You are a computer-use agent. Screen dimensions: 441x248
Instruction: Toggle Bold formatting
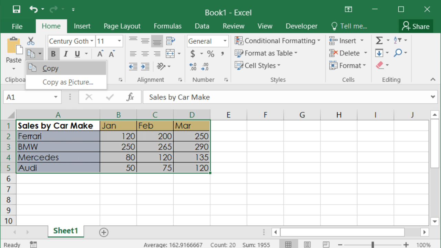point(53,54)
